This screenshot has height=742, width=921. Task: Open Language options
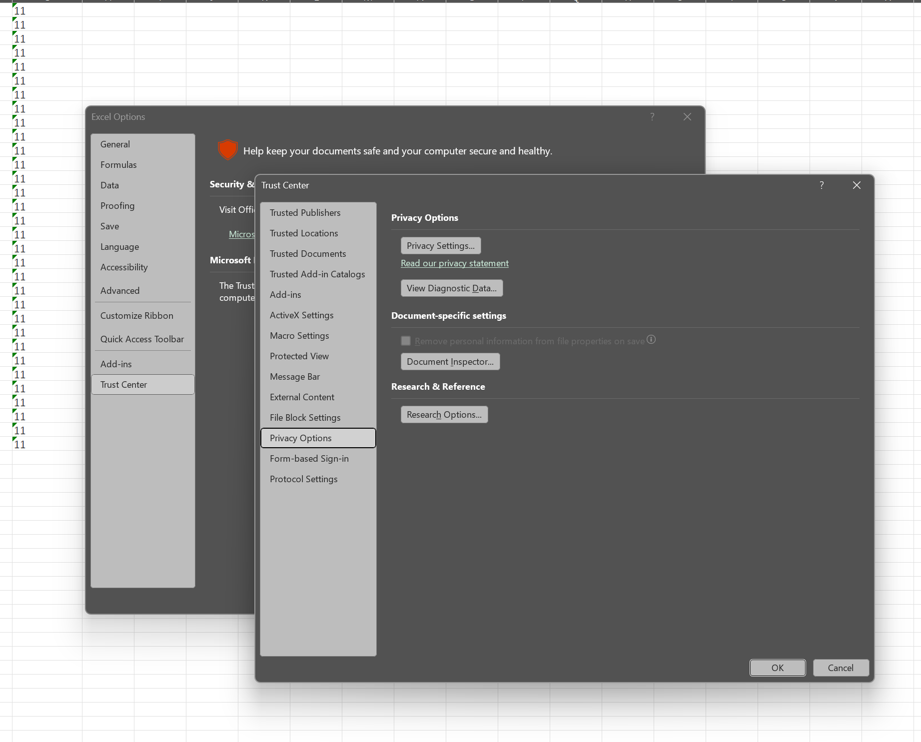pyautogui.click(x=143, y=247)
